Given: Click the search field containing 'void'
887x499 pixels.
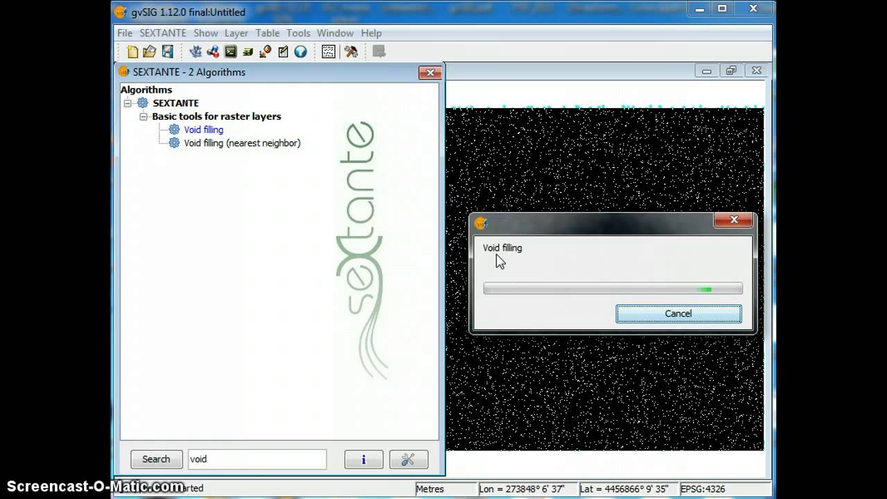Looking at the screenshot, I should point(257,459).
